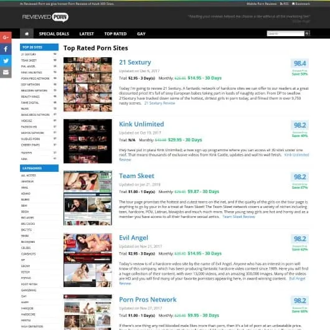Click the $14.95 - 30 Days price for Evil Angel

205,253
